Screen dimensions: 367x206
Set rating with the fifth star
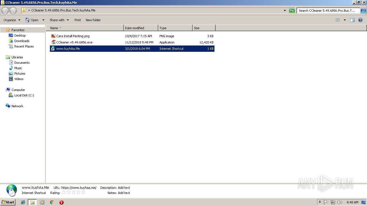(83, 193)
